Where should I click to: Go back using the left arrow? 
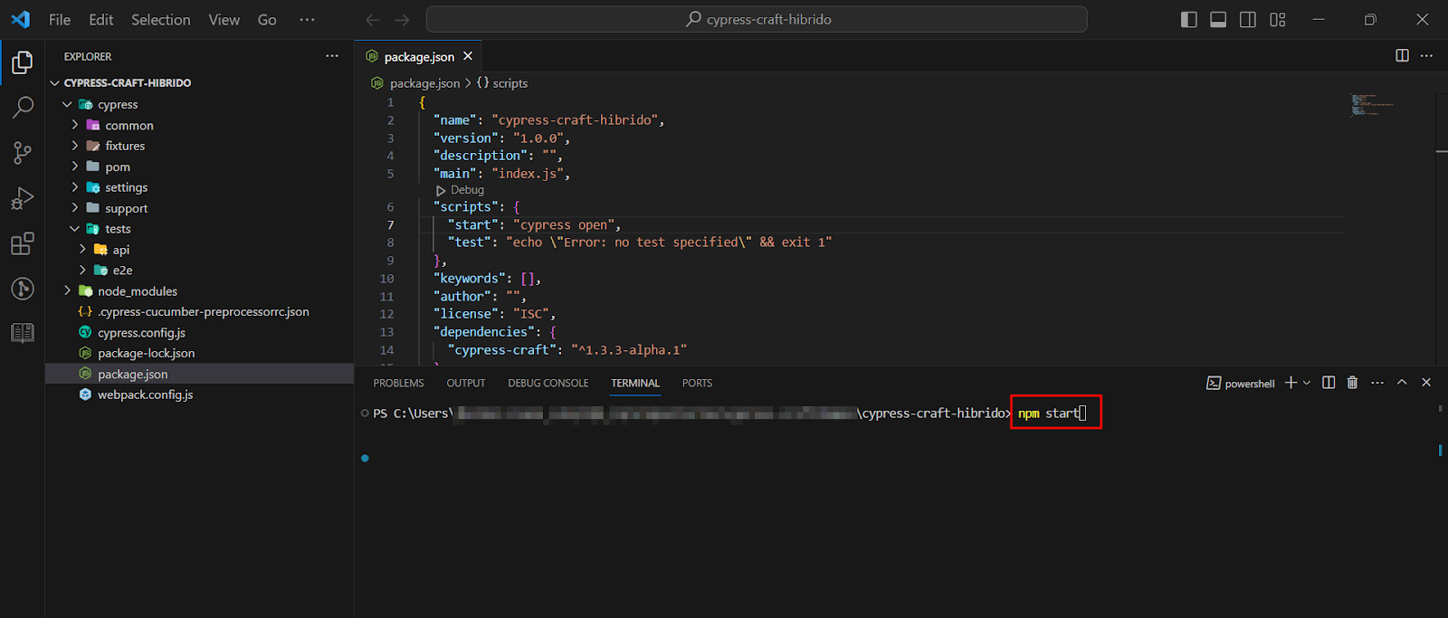point(372,20)
